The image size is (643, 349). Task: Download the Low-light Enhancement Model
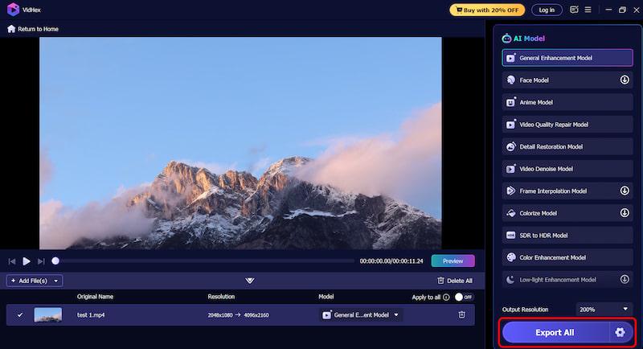[625, 279]
